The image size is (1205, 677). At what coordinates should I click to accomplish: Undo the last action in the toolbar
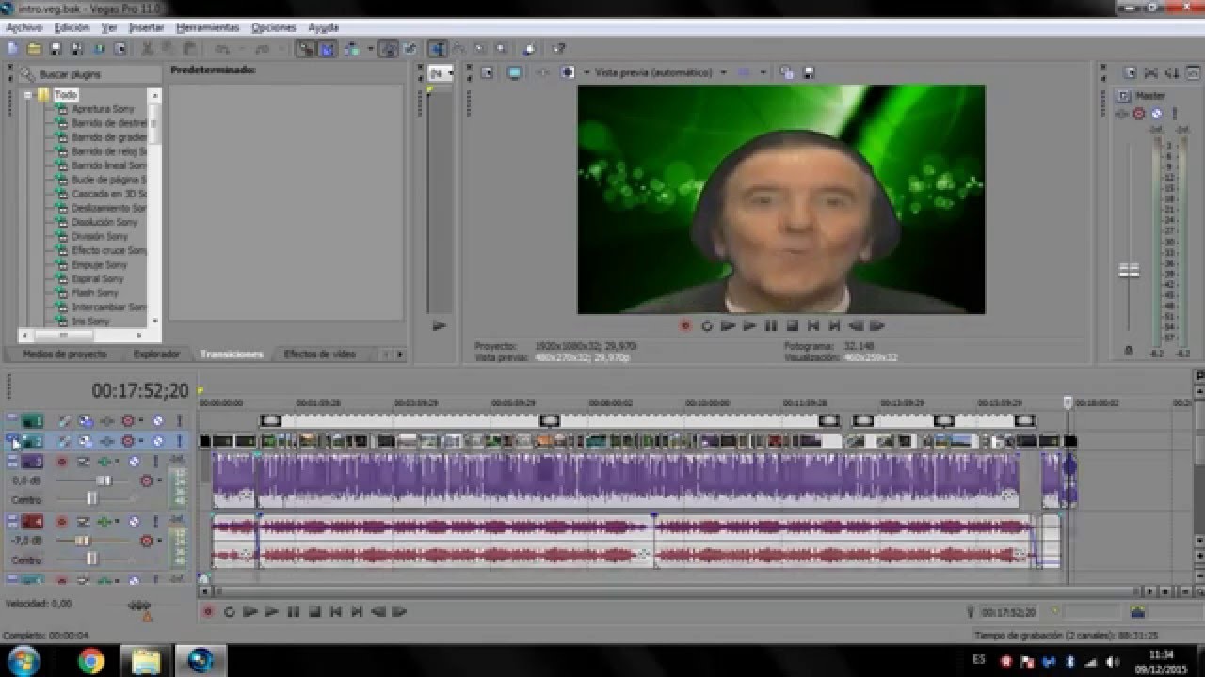pos(223,48)
